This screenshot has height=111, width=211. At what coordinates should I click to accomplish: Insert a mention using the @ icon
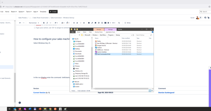(99, 23)
